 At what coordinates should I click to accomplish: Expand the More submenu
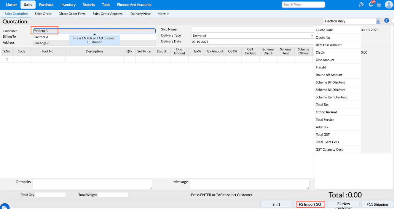click(163, 14)
